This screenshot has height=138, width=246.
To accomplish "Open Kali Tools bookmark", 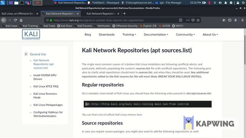I will pos(48,26).
